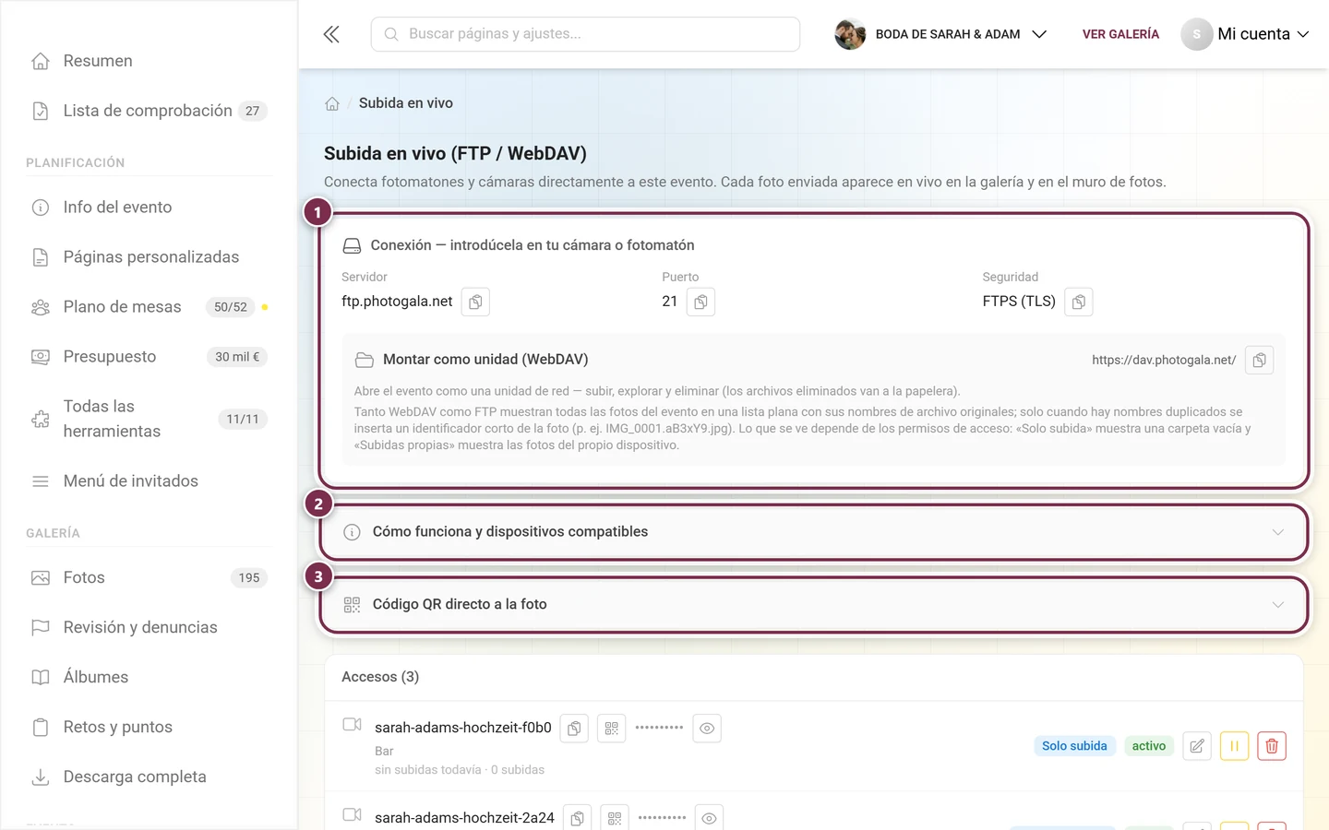Edit the sarah-adams-hochzeit-f0b0 access
The image size is (1329, 830).
(1197, 746)
